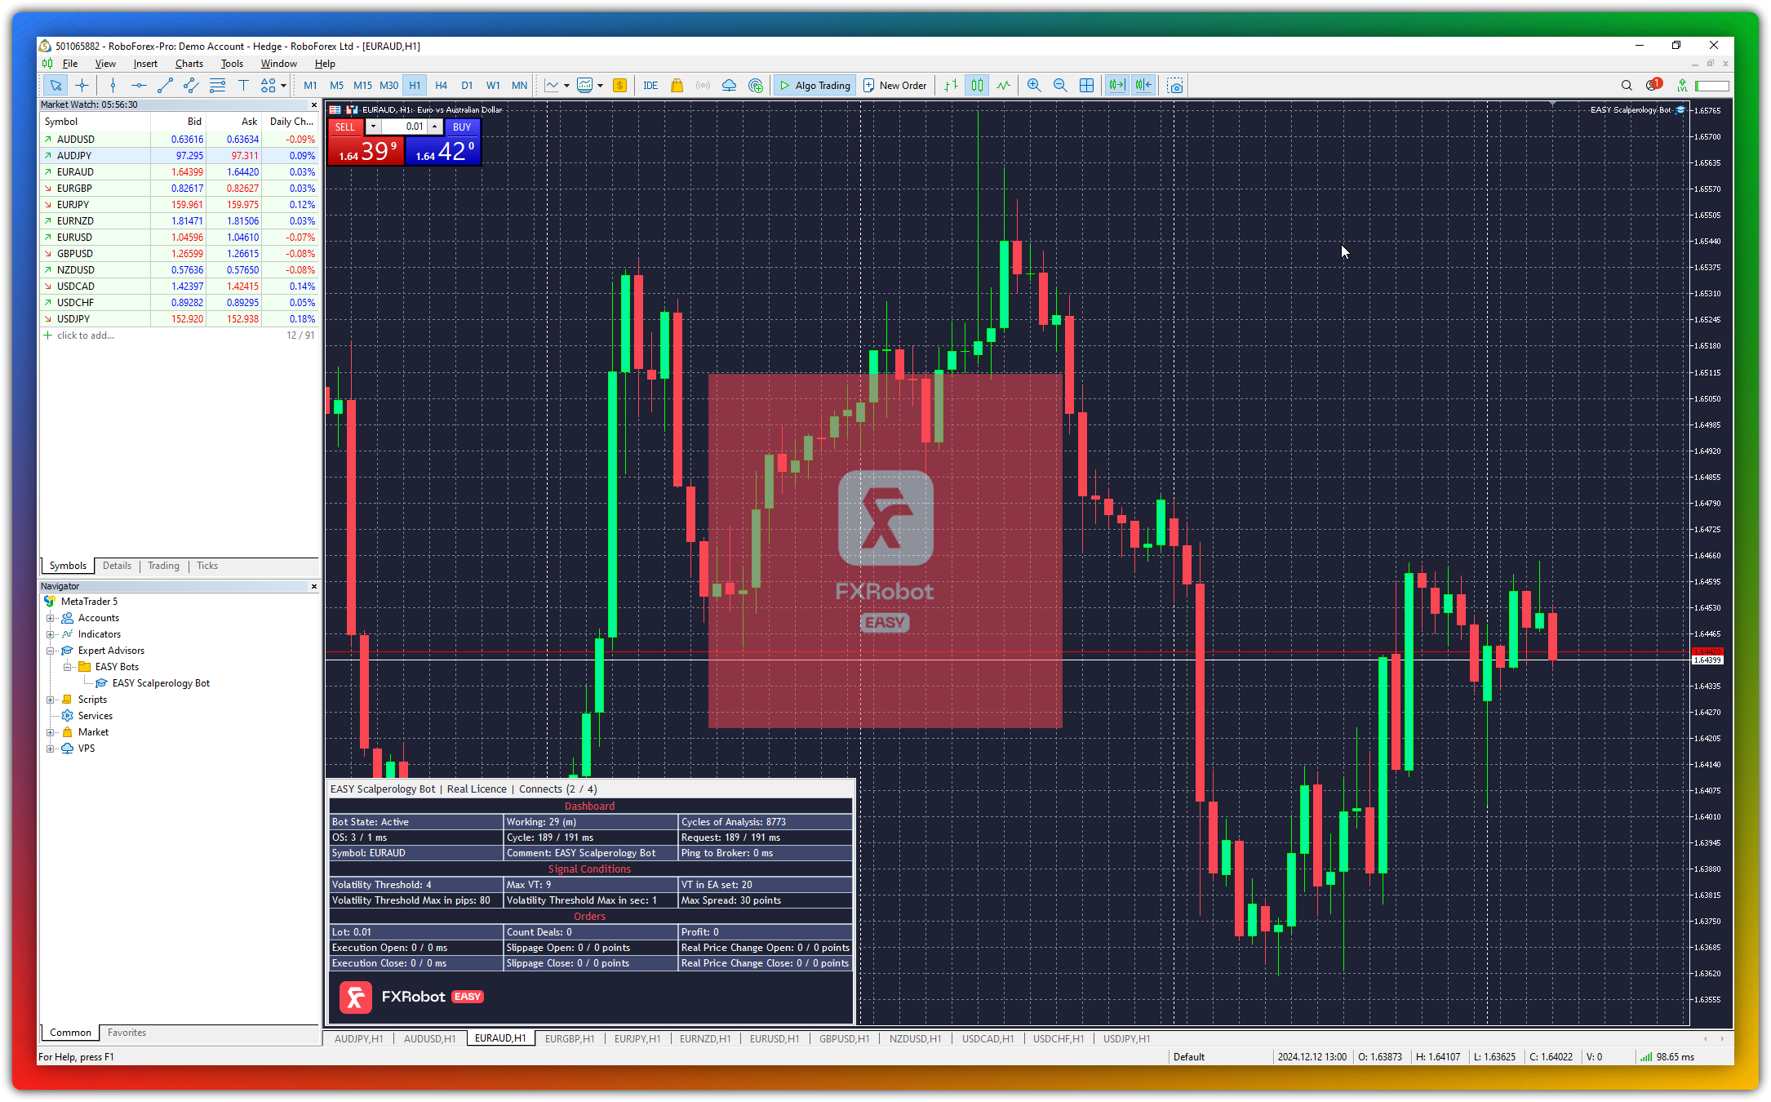1771x1102 pixels.
Task: Expand the Scripts node in Navigator
Action: 51,700
